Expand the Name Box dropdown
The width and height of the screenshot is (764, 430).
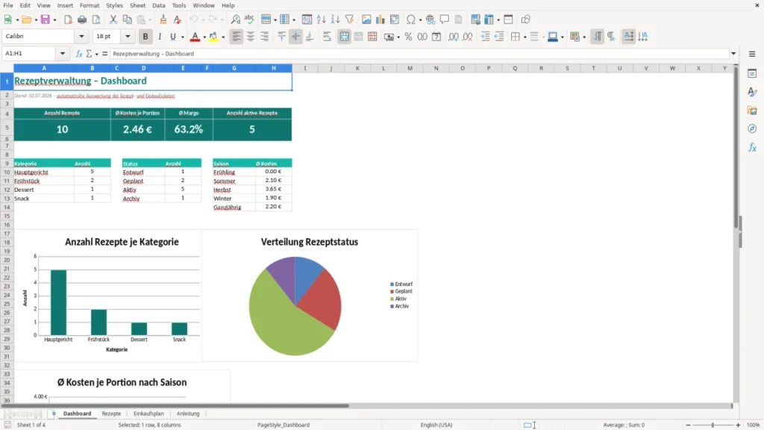63,54
